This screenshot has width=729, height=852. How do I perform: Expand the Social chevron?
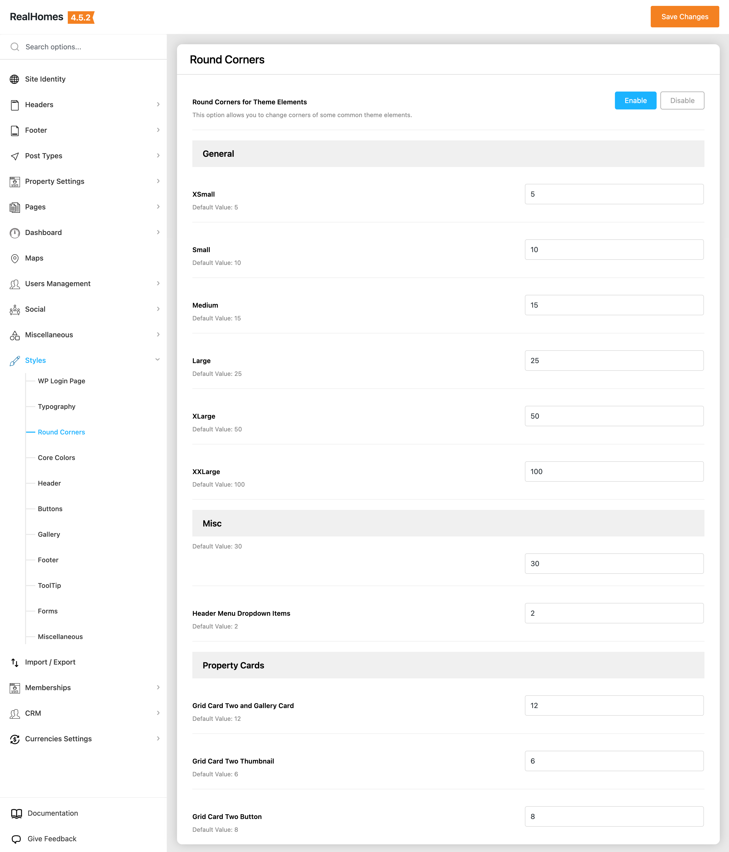158,309
